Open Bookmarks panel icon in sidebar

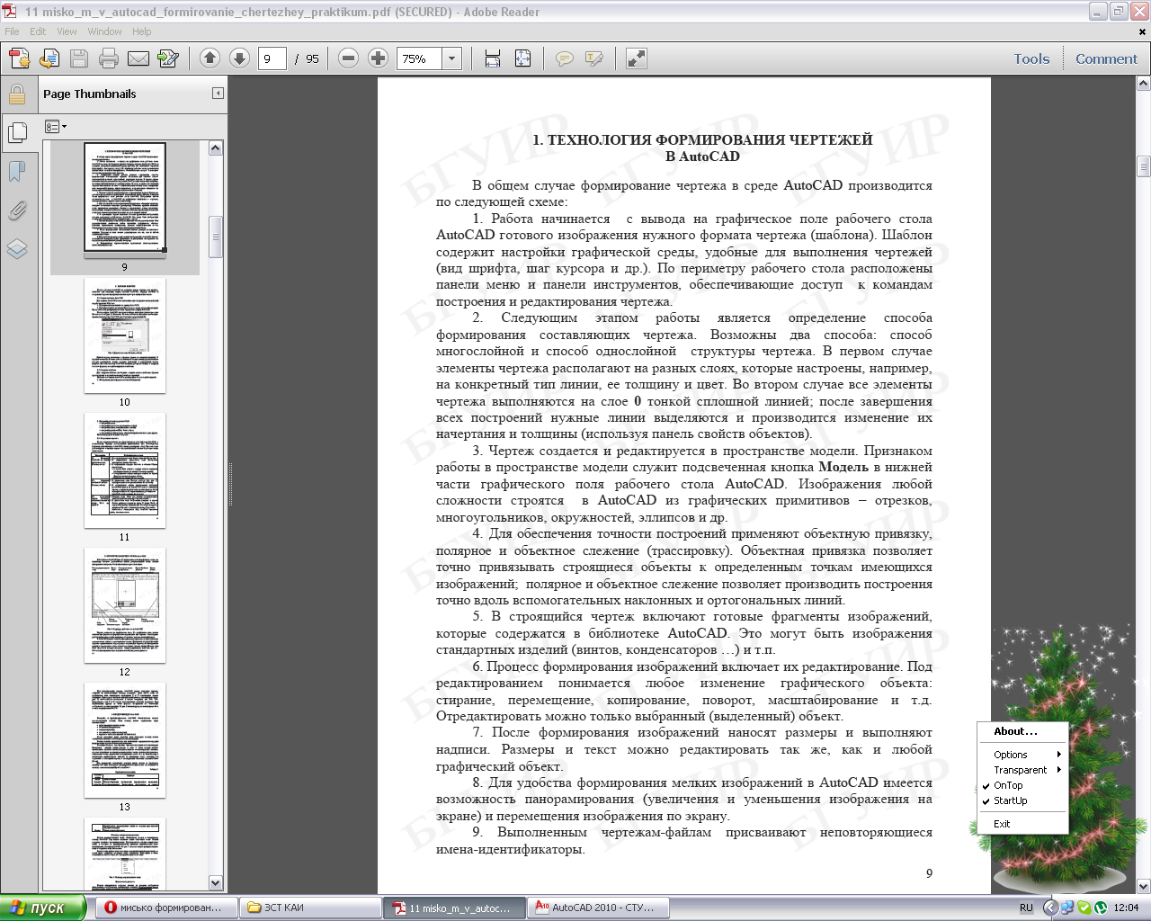click(x=16, y=172)
